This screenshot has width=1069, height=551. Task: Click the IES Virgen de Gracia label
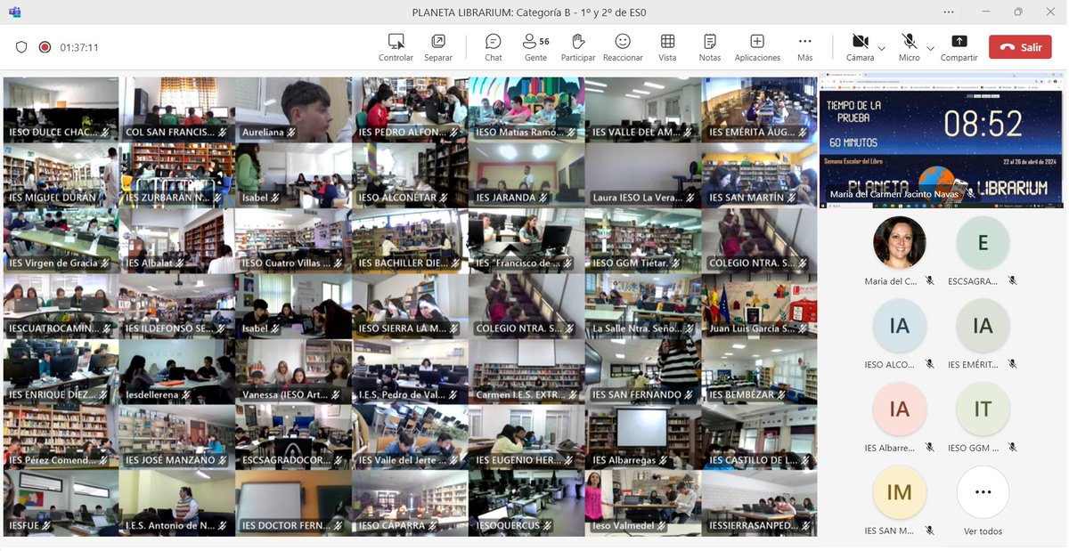pos(53,263)
